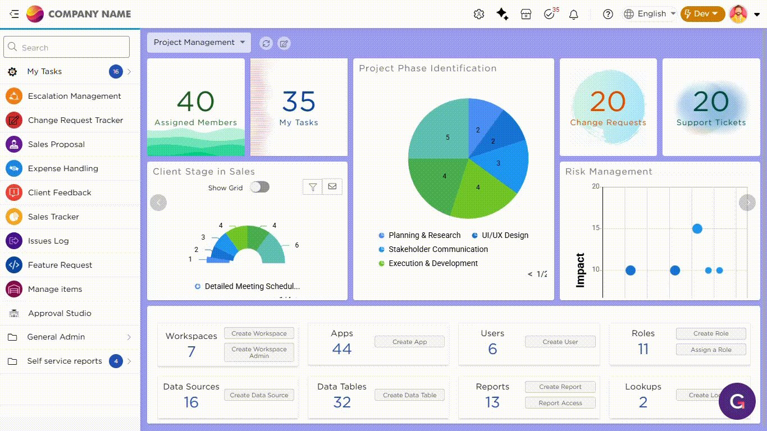The image size is (767, 431).
Task: Click the mail icon in Client Stage chart
Action: 332,187
